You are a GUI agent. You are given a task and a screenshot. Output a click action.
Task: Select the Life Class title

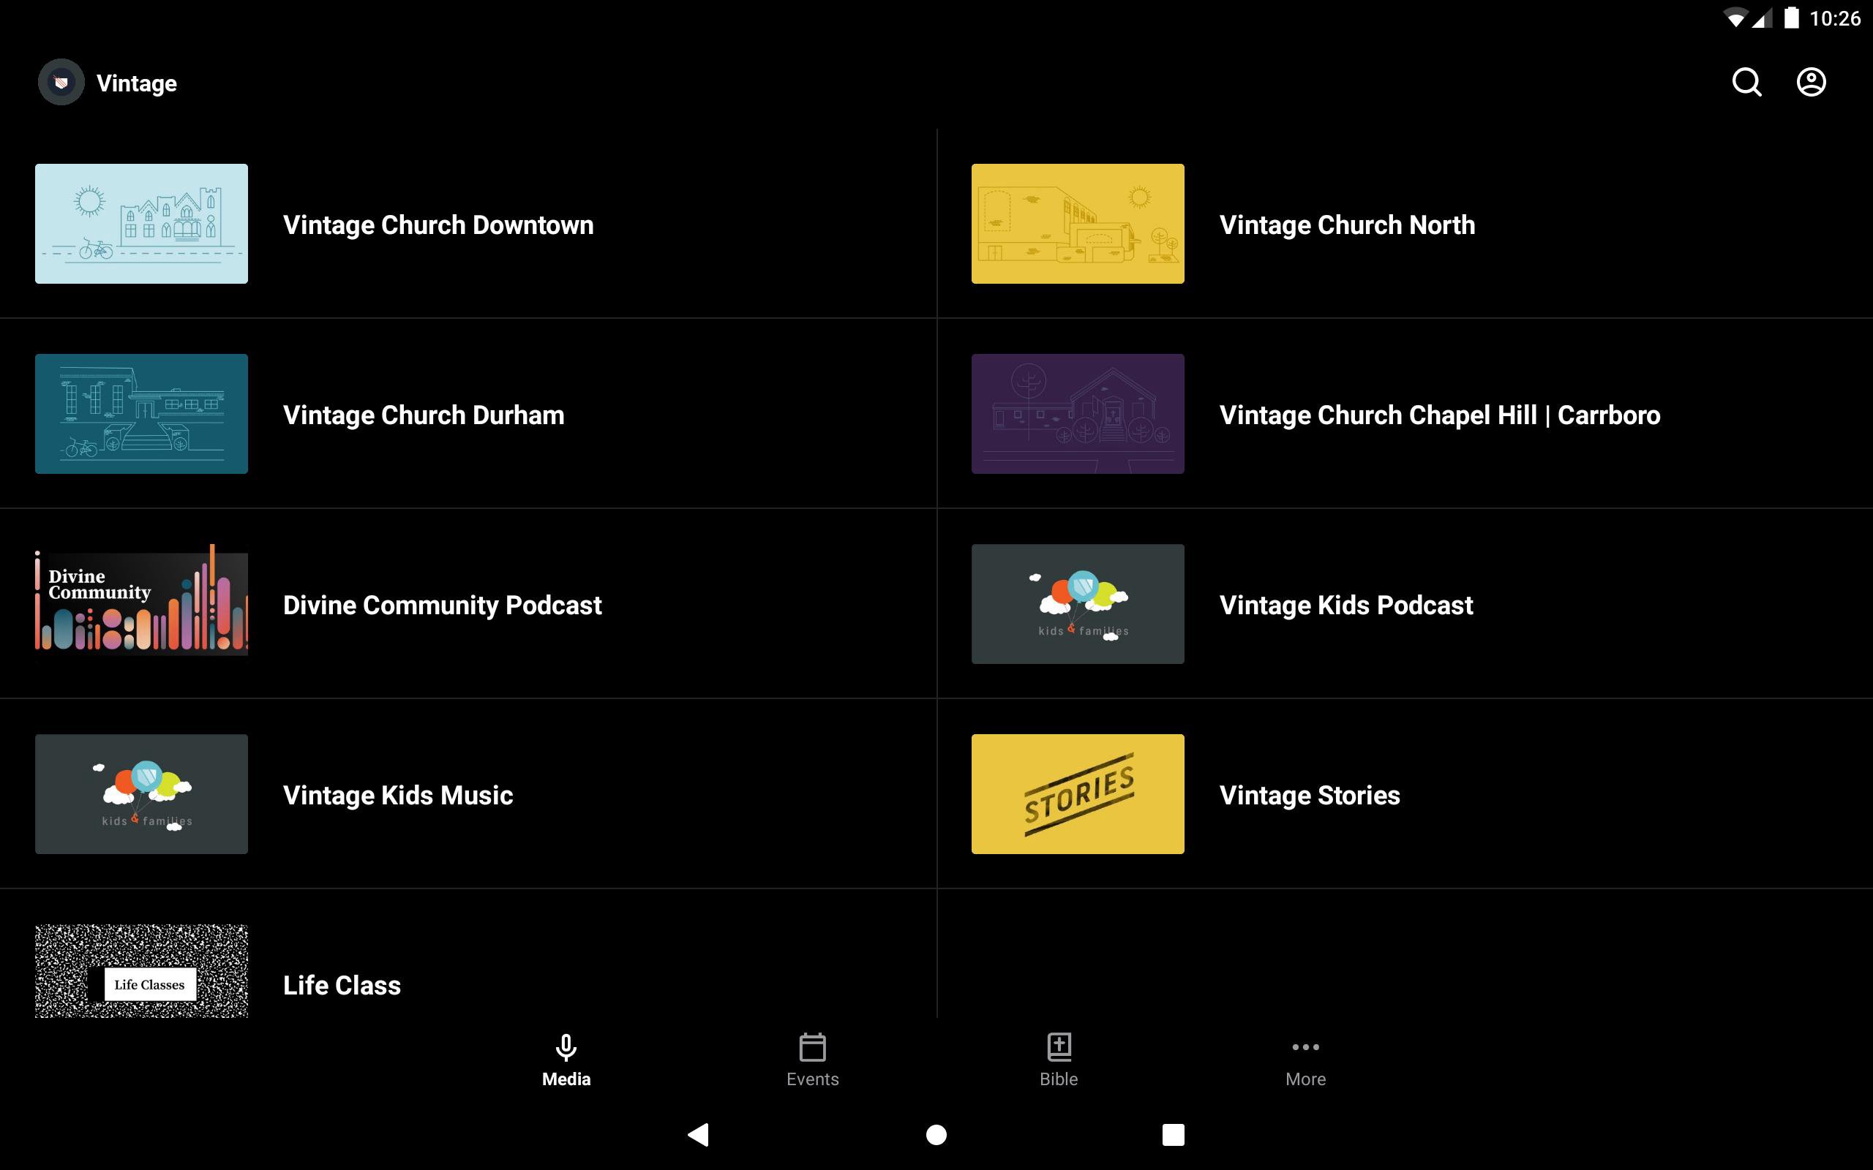coord(342,985)
